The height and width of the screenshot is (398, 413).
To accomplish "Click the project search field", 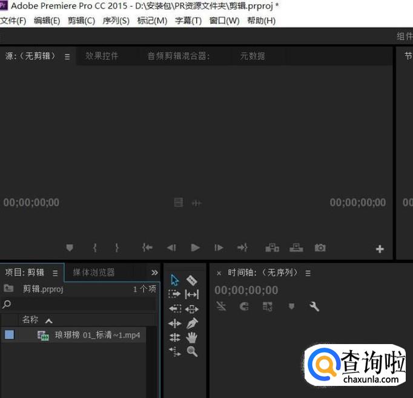I will [79, 304].
